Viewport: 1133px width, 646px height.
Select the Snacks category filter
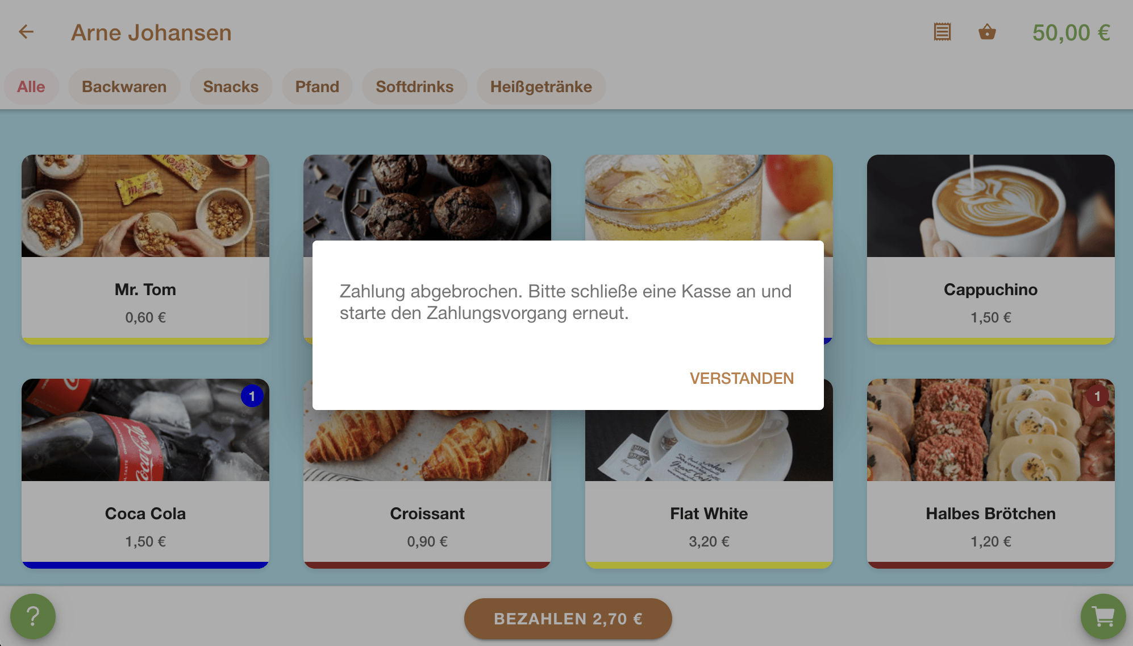click(x=231, y=86)
